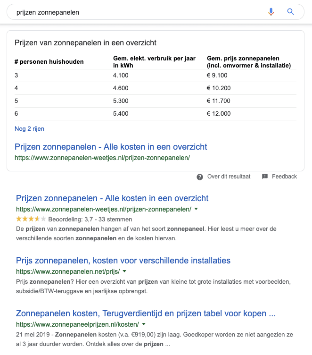Viewport: 312px width, 355px height.
Task: Click the star rating for zonnepanelen-weetjes
Action: (31, 219)
